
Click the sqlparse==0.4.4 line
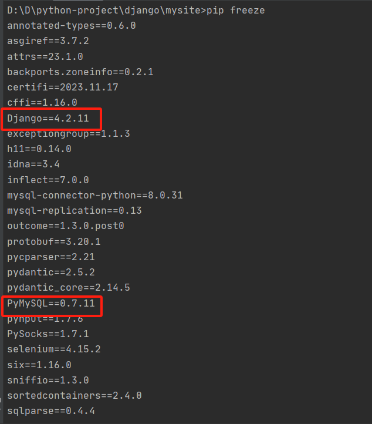[51, 411]
